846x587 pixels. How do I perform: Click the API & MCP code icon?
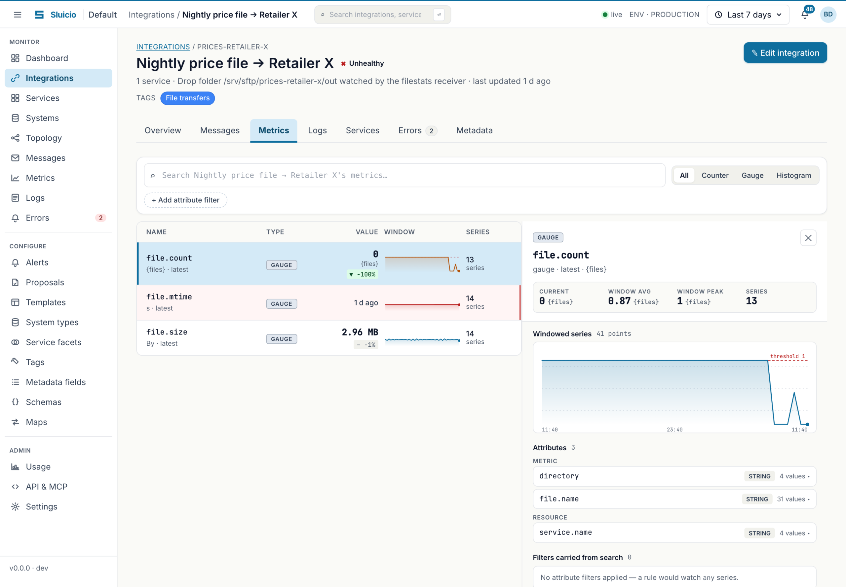(15, 487)
